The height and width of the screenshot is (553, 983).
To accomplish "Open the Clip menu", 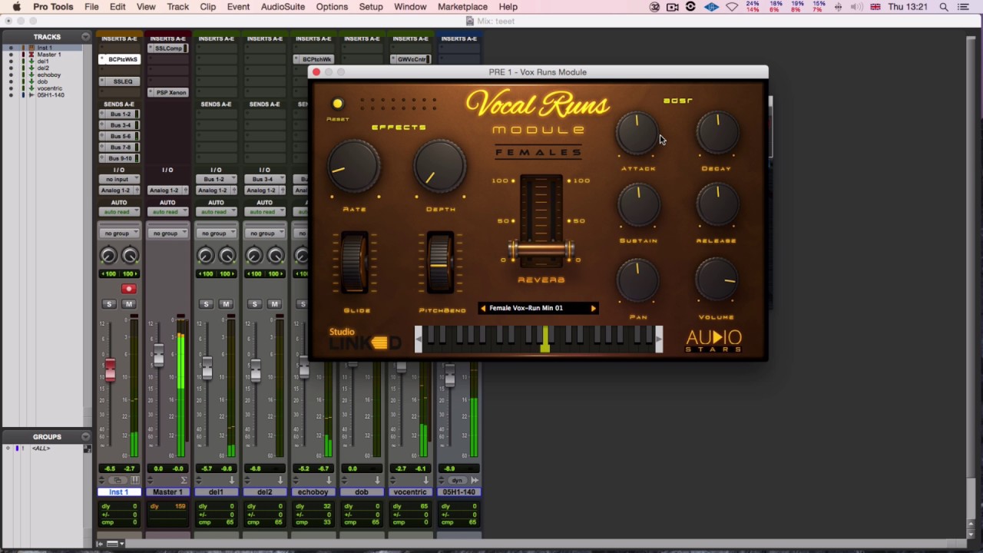I will click(x=207, y=7).
